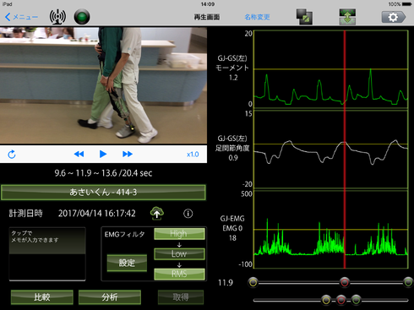Click the 分析 analysis button
The image size is (414, 310).
pyautogui.click(x=110, y=297)
